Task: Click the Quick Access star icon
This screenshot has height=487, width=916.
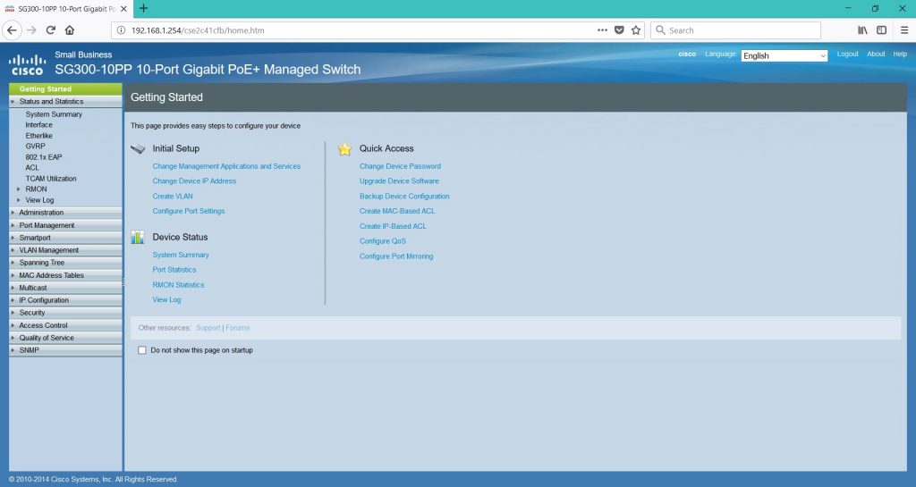Action: (x=344, y=148)
